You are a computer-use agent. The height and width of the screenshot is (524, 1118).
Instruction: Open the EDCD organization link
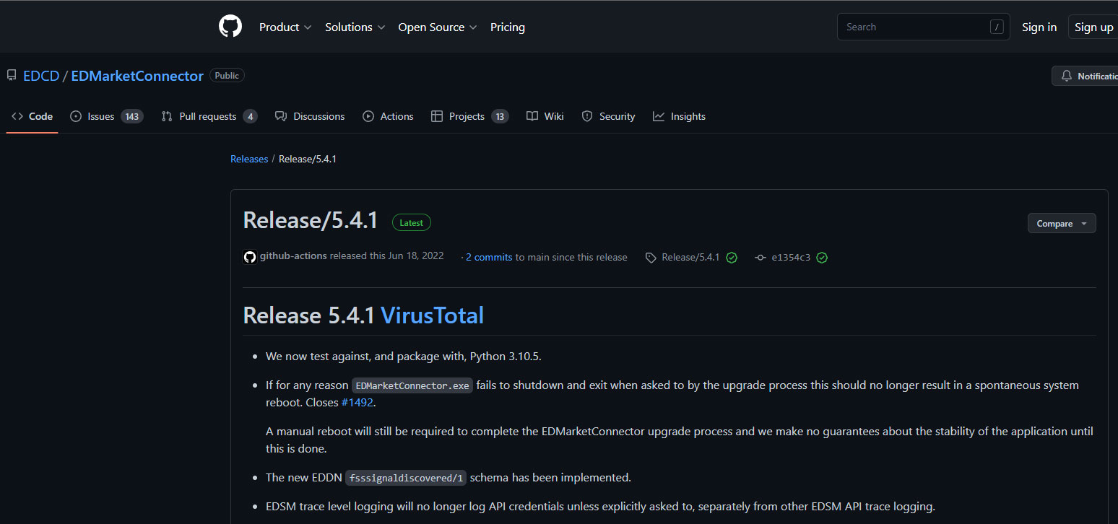pos(41,76)
